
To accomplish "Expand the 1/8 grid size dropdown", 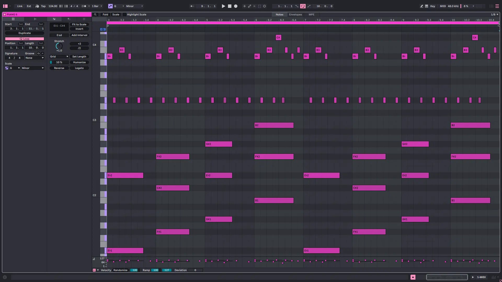I will point(494,15).
